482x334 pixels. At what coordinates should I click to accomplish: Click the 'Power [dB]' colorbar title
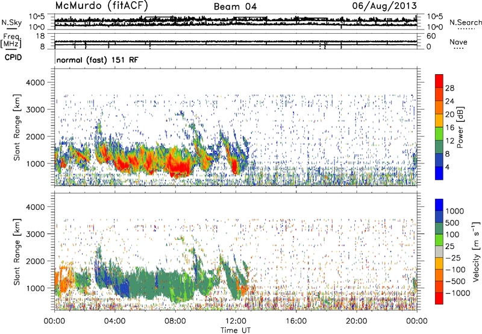point(460,127)
